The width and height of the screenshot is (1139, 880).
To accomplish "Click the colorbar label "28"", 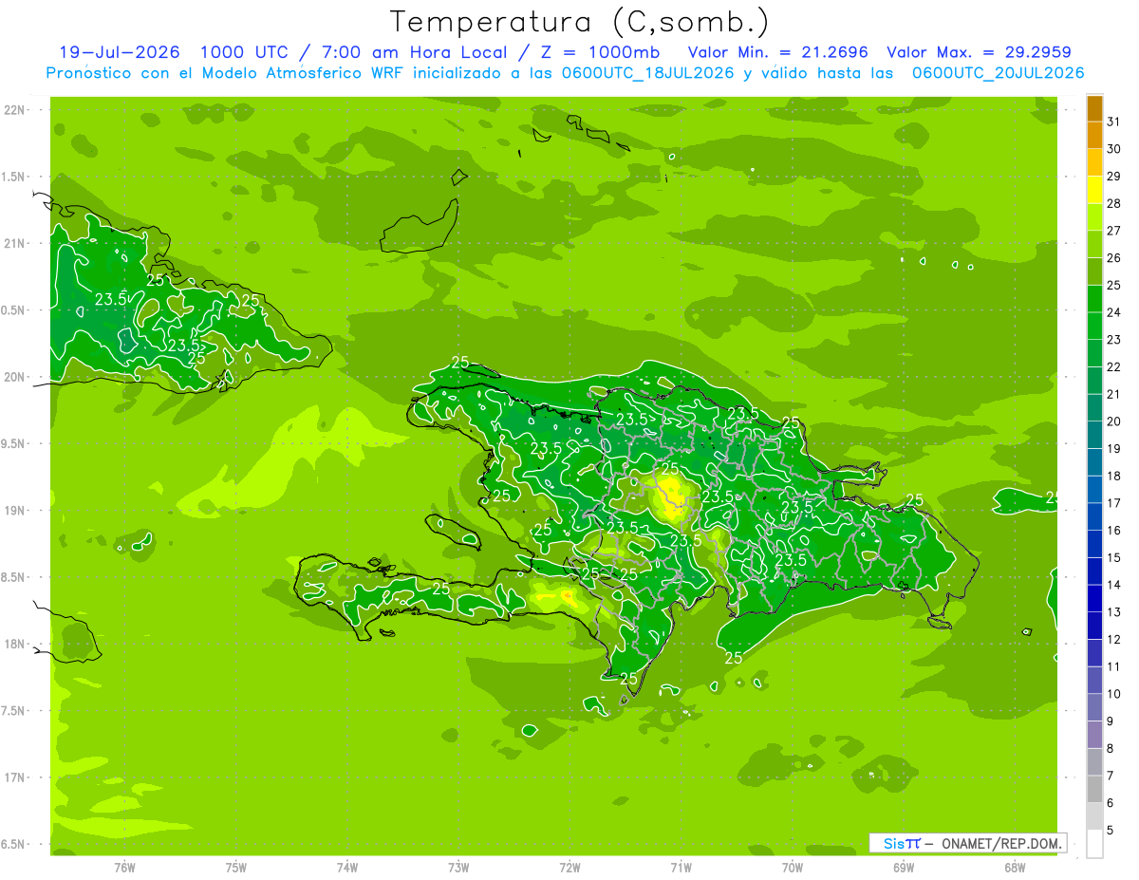I will click(1114, 202).
